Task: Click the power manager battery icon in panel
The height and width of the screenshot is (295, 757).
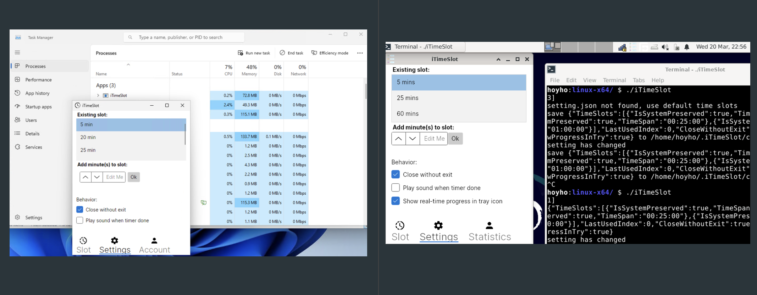Action: click(x=676, y=47)
